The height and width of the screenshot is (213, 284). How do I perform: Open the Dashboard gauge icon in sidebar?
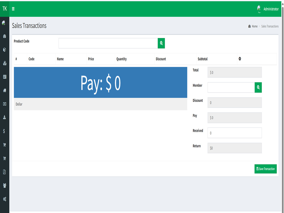coord(5,36)
